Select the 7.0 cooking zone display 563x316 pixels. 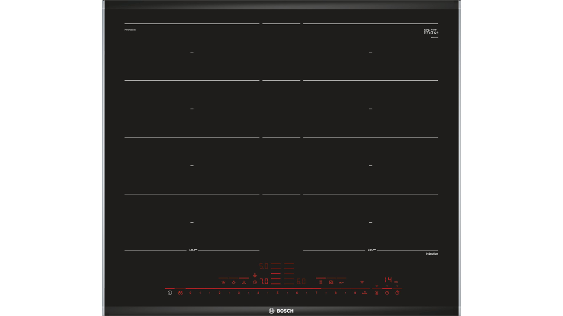(x=264, y=282)
